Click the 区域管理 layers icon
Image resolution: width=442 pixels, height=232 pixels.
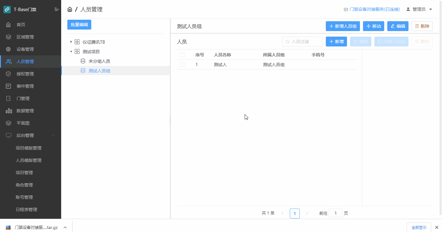[x=9, y=37]
